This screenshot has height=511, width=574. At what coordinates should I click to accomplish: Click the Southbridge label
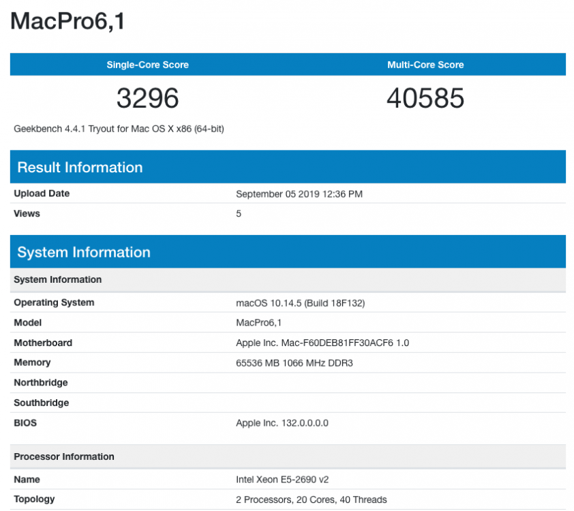tap(42, 403)
